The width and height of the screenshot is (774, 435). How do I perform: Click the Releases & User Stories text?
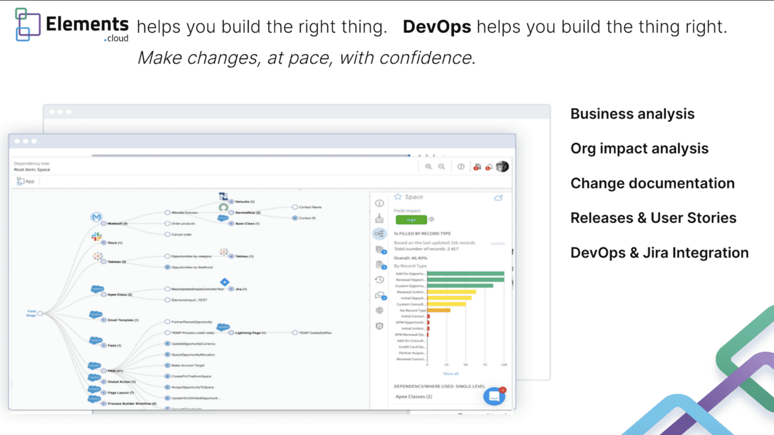(x=653, y=218)
